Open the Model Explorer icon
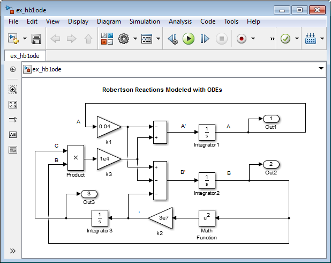This screenshot has height=263, width=331. pyautogui.click(x=147, y=39)
